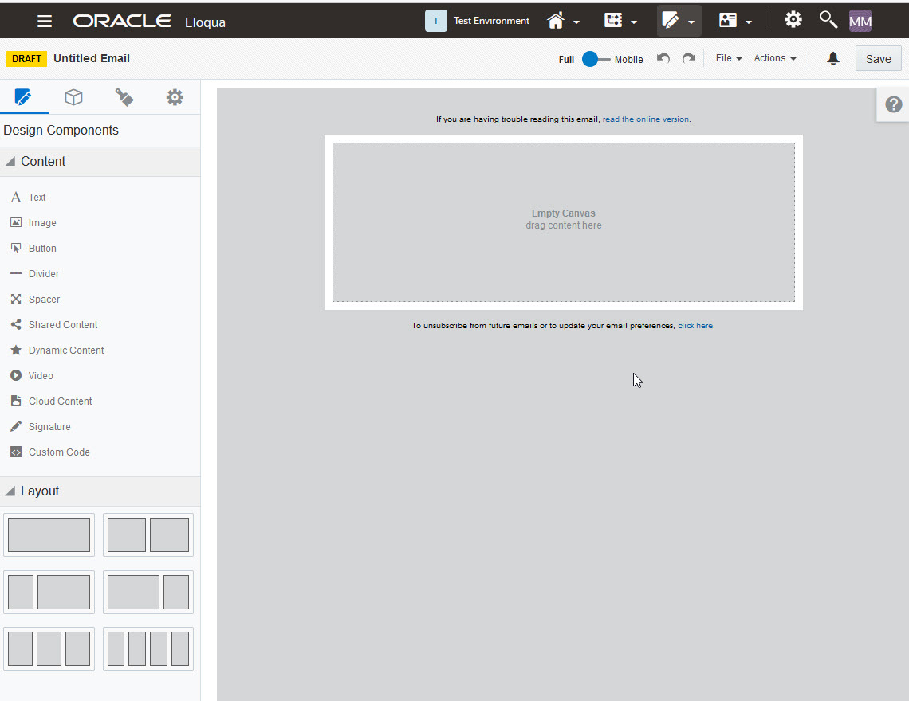Click the unsubscribe click here link
The image size is (909, 701).
click(x=695, y=326)
